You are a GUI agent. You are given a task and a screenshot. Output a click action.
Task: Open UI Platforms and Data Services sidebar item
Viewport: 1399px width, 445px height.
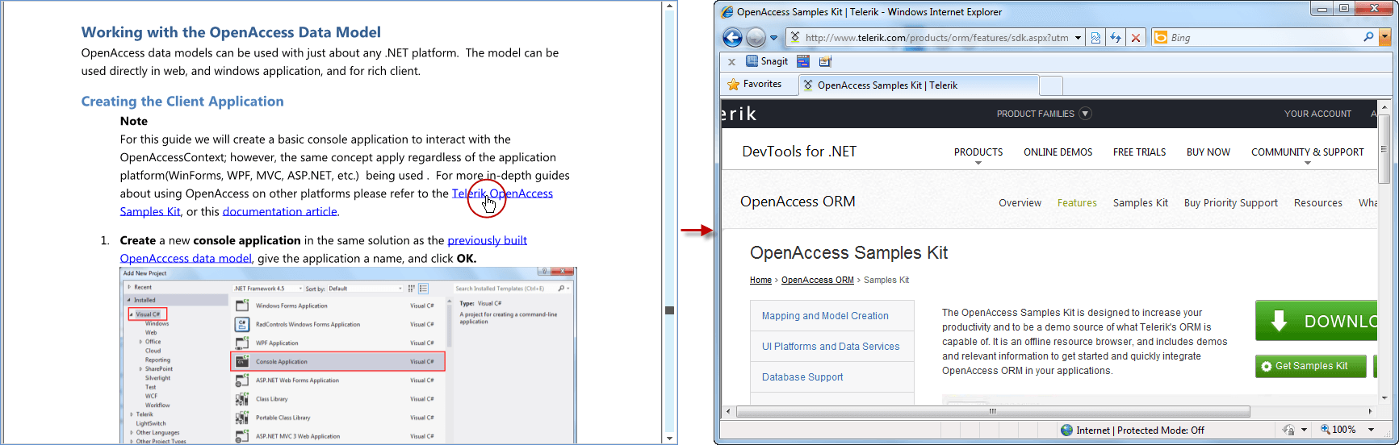click(832, 347)
